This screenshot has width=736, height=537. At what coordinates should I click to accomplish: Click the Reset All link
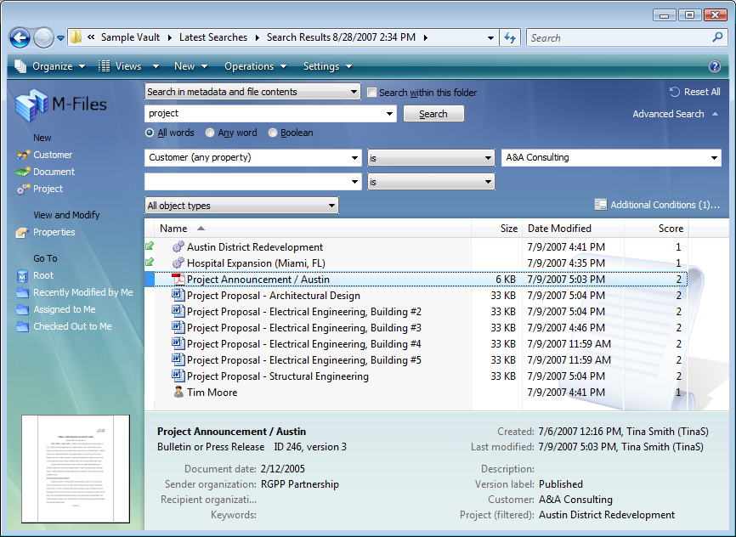695,92
